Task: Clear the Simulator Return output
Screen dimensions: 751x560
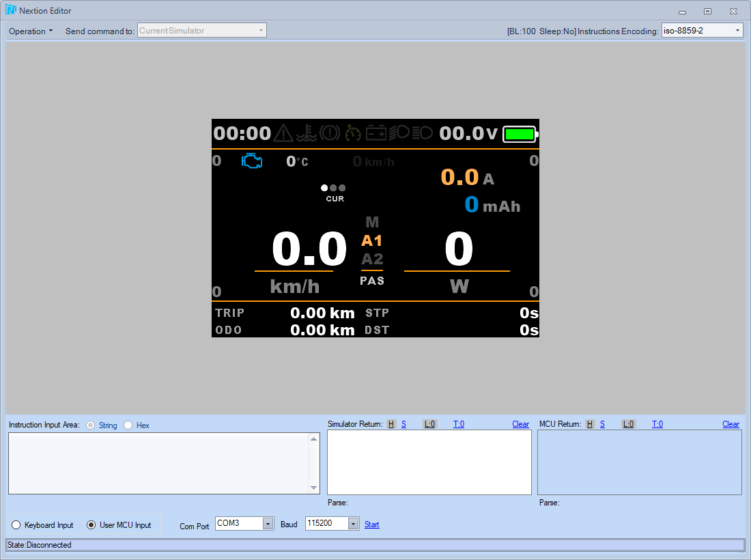Action: coord(520,423)
